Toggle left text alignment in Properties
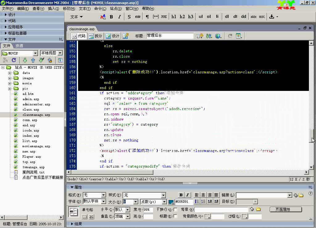The height and width of the screenshot is (228, 316). pyautogui.click(x=197, y=195)
